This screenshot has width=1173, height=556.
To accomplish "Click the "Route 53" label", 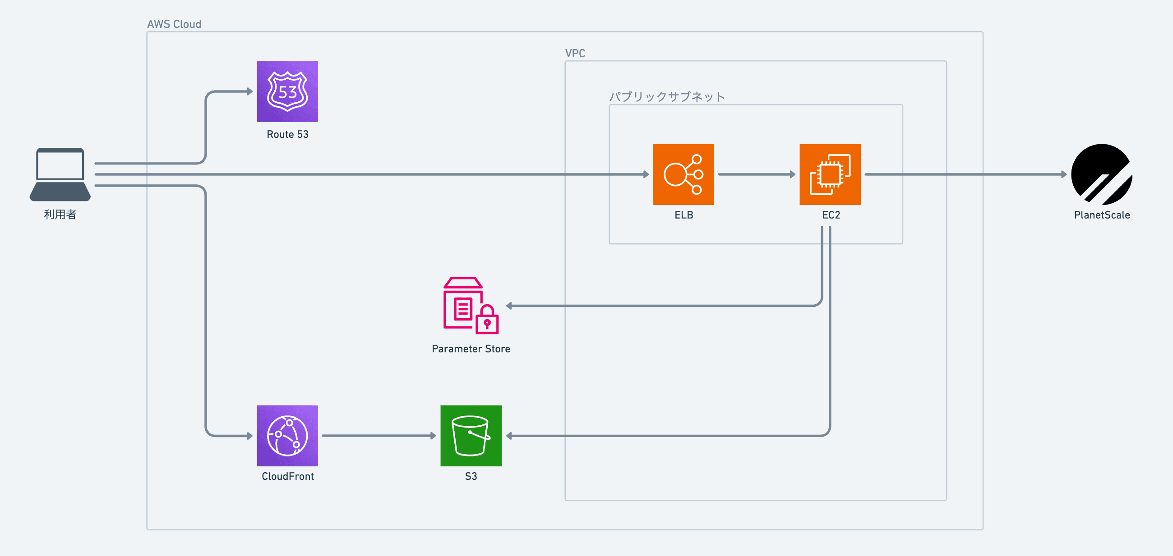I will pyautogui.click(x=287, y=135).
